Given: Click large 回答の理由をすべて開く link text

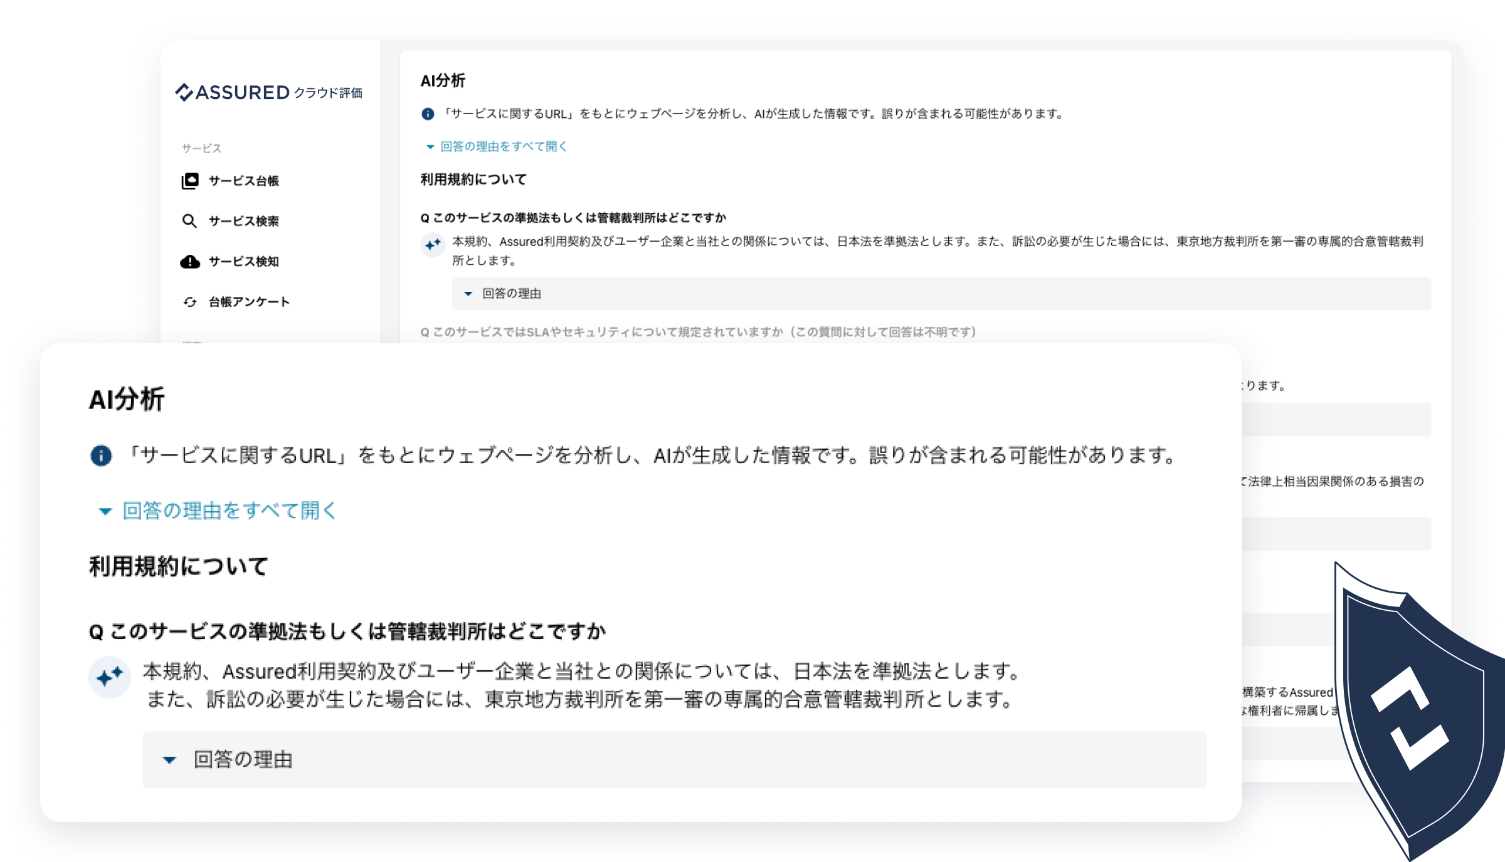Looking at the screenshot, I should click(x=230, y=511).
